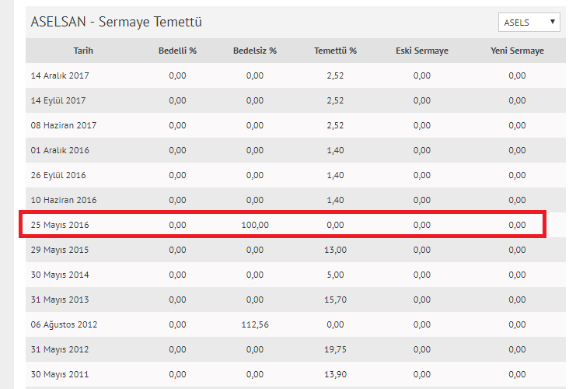The width and height of the screenshot is (576, 389).
Task: Select the Bedelsiz % column header
Action: [x=255, y=51]
